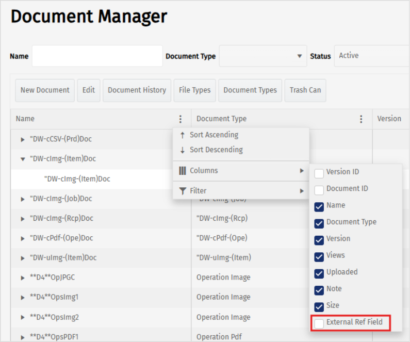Click the Columns bars icon
The height and width of the screenshot is (342, 410).
[x=183, y=171]
